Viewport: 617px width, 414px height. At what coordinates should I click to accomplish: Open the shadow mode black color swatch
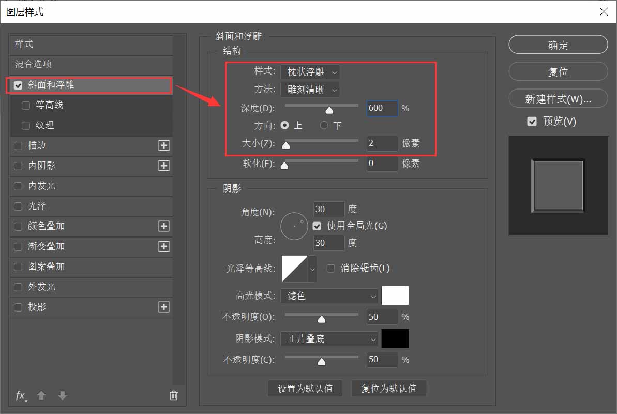(x=396, y=338)
